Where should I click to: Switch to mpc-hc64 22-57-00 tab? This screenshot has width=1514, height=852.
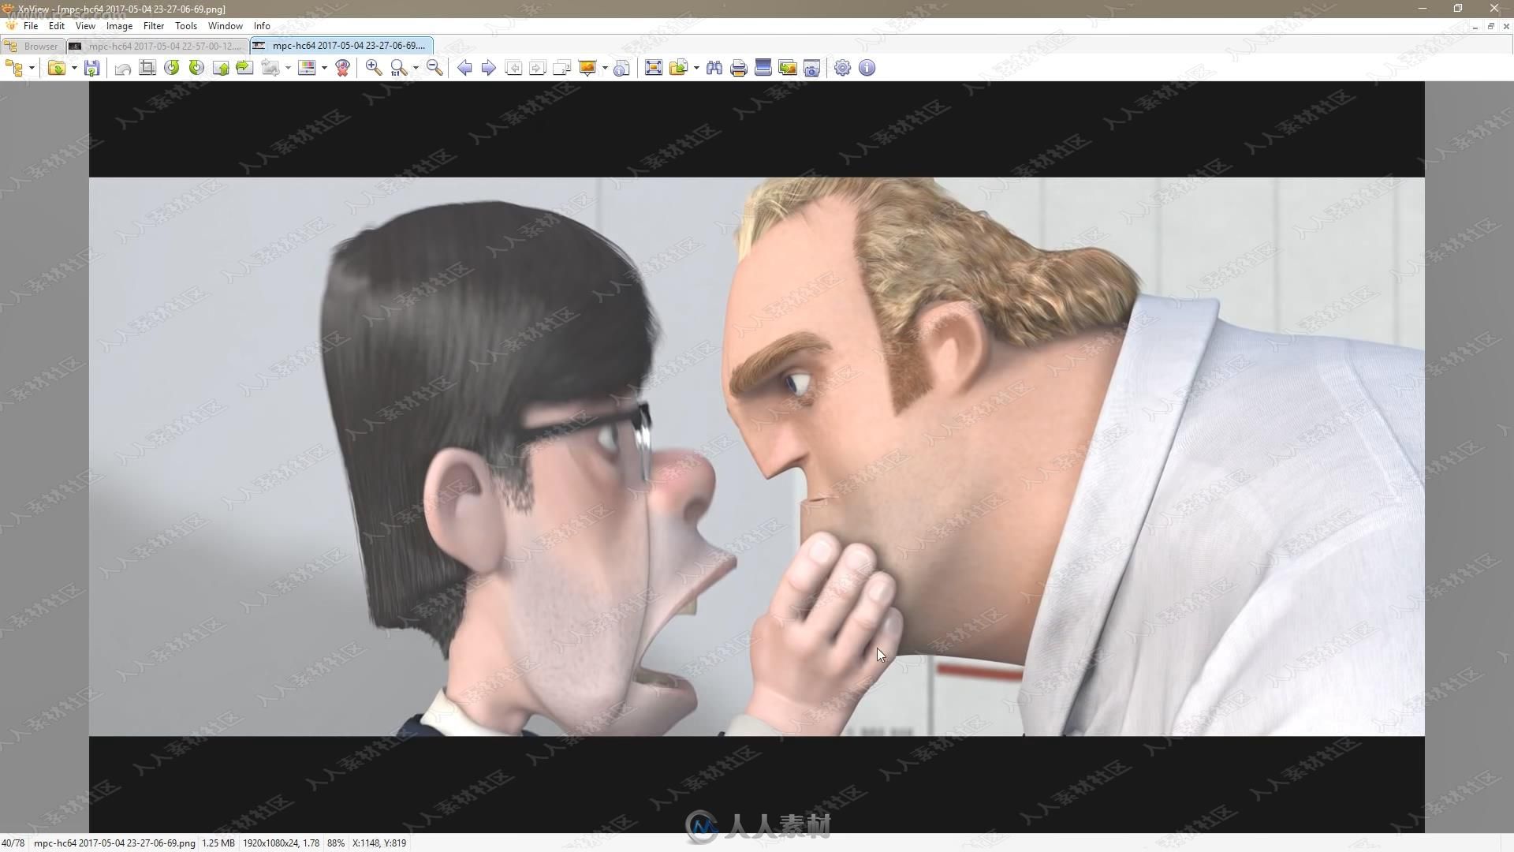click(x=158, y=47)
